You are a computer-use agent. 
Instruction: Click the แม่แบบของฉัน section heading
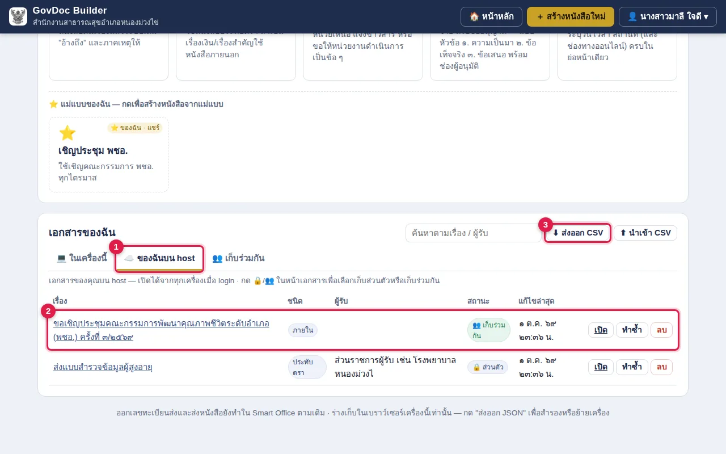[136, 104]
